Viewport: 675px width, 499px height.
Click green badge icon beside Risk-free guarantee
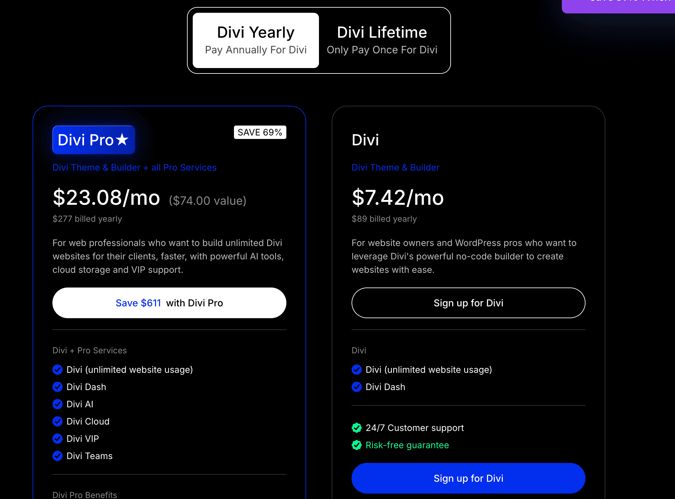pos(357,445)
